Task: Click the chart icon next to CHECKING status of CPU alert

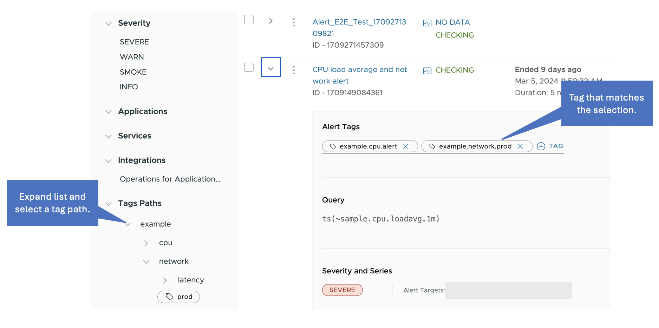Action: 427,71
